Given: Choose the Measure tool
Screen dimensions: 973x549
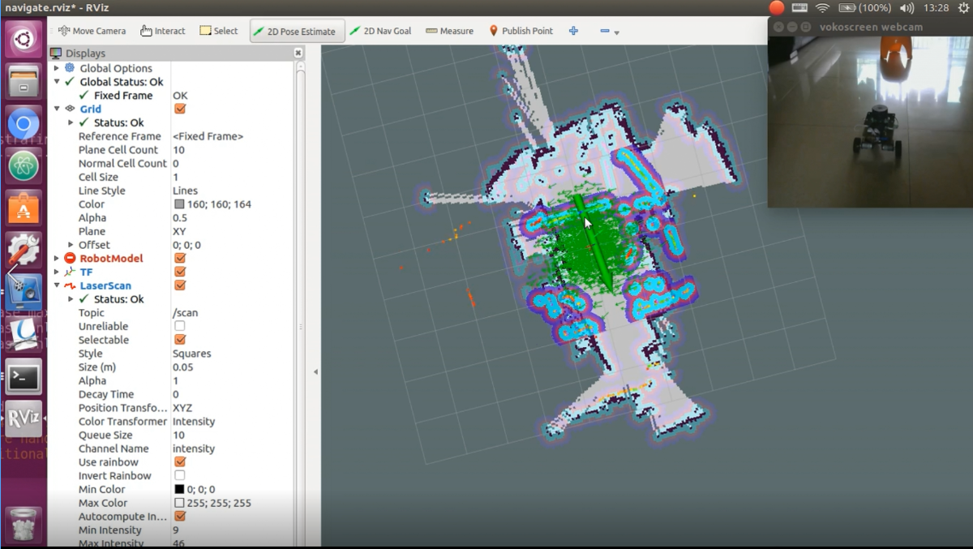Looking at the screenshot, I should point(449,31).
